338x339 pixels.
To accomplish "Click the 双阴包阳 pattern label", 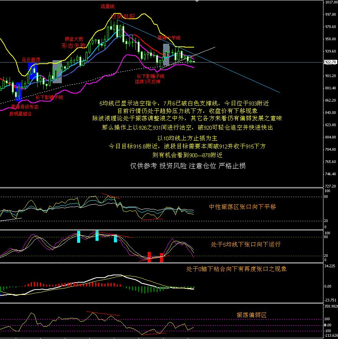I will [123, 16].
